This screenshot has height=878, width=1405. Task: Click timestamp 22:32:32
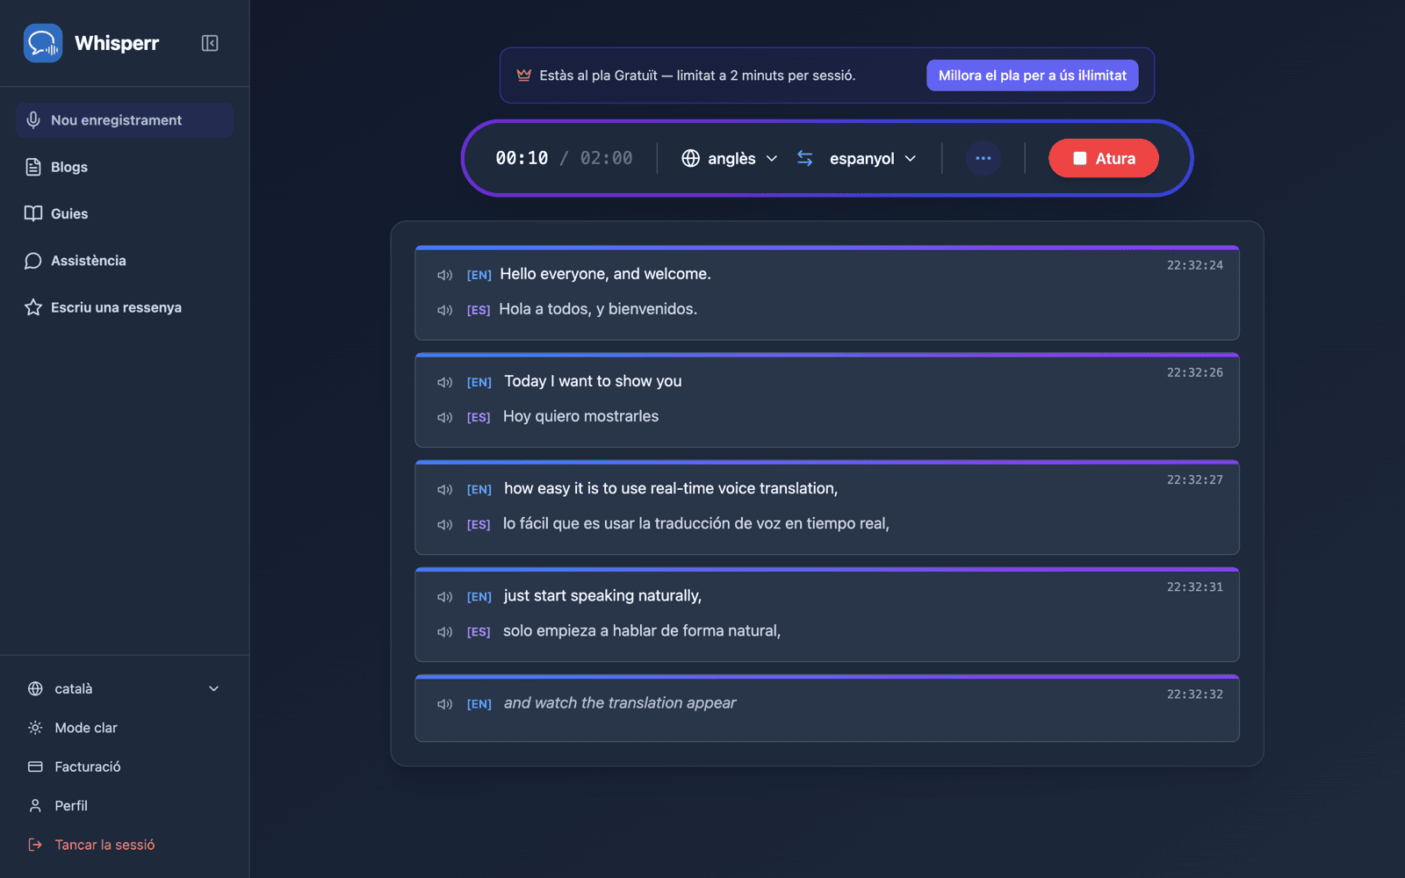coord(1194,694)
